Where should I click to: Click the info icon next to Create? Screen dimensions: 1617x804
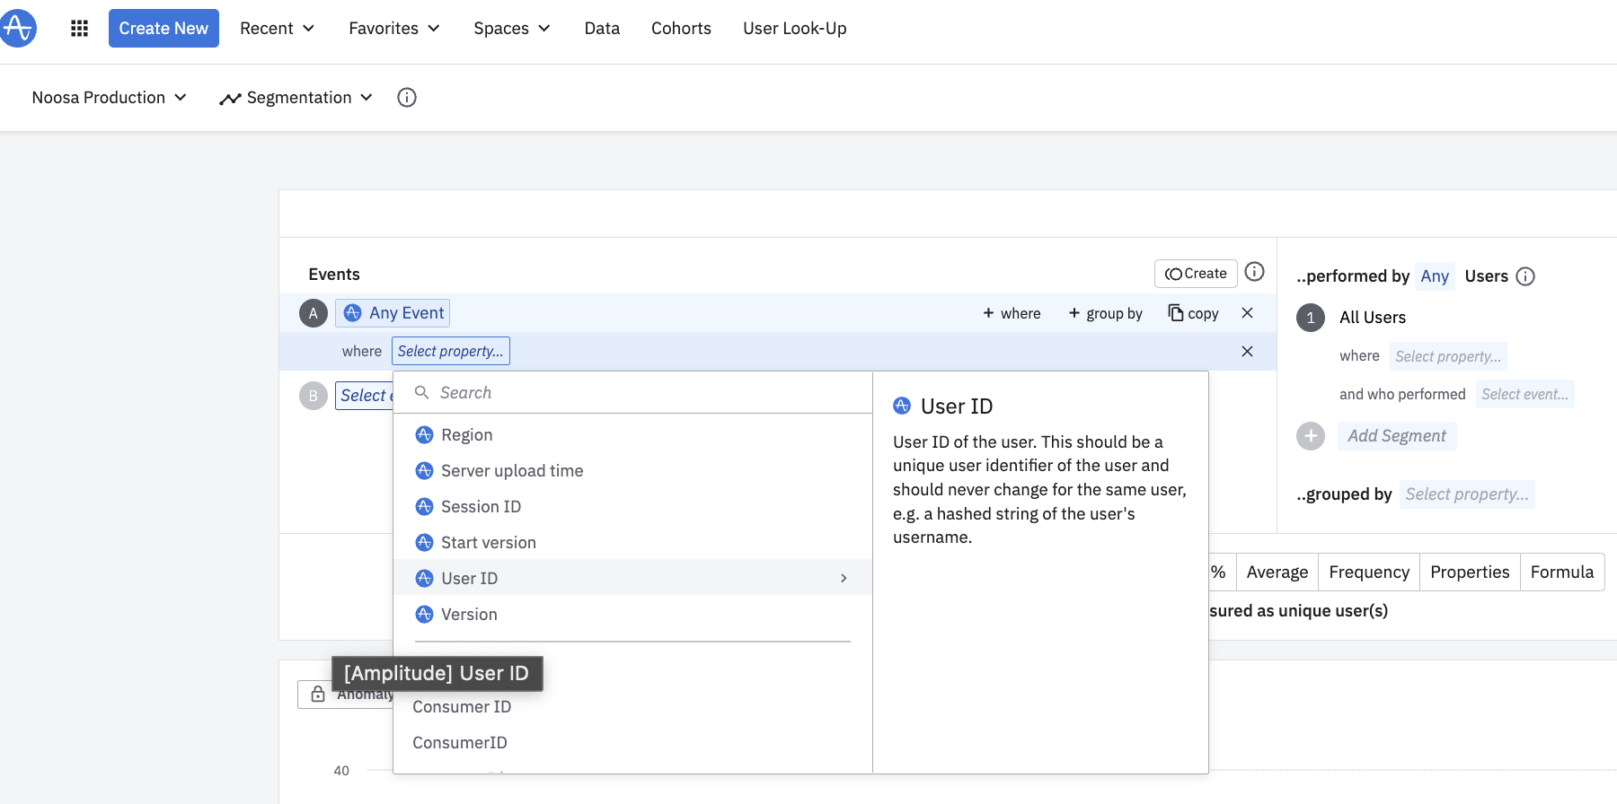coord(1255,272)
